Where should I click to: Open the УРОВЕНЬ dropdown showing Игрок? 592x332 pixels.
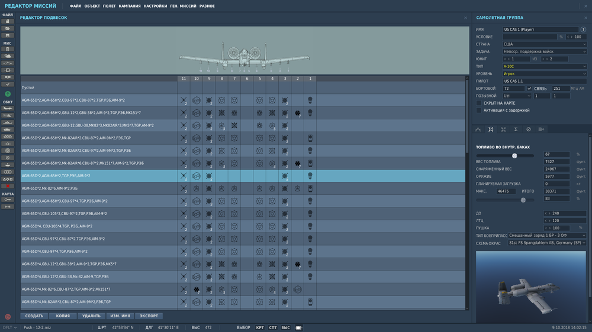pyautogui.click(x=545, y=74)
